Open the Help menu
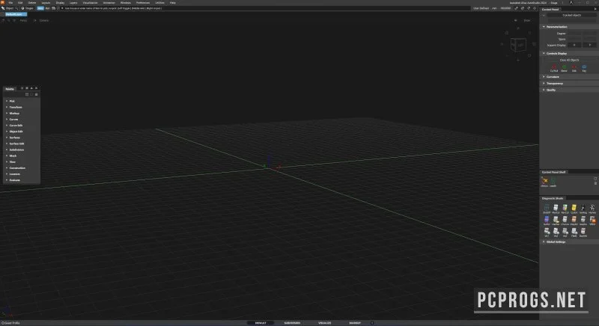 pyautogui.click(x=173, y=3)
